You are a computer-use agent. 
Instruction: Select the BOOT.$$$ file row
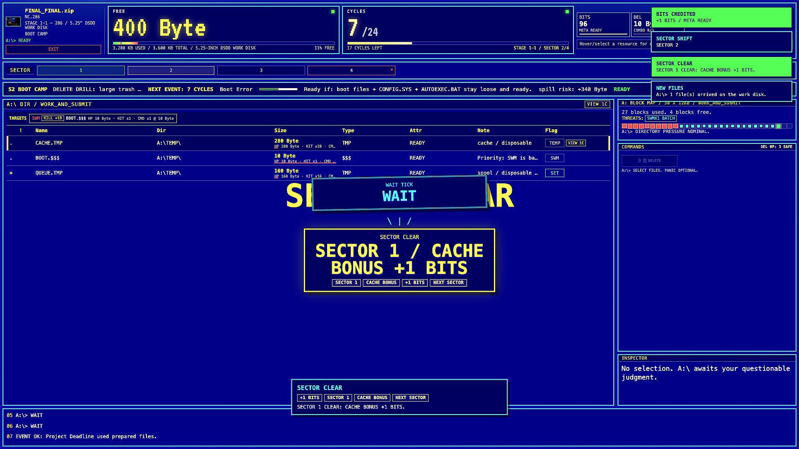pyautogui.click(x=308, y=158)
